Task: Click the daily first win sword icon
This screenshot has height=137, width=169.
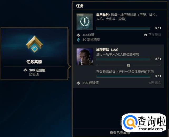Action: [x=85, y=21]
